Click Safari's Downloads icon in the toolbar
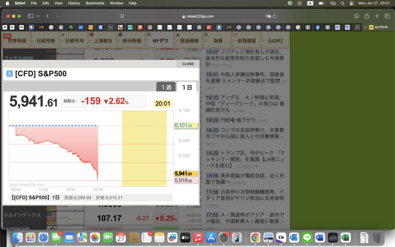The width and height of the screenshot is (395, 247). point(356,16)
